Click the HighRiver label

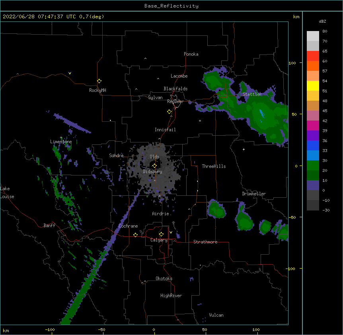[x=171, y=296]
